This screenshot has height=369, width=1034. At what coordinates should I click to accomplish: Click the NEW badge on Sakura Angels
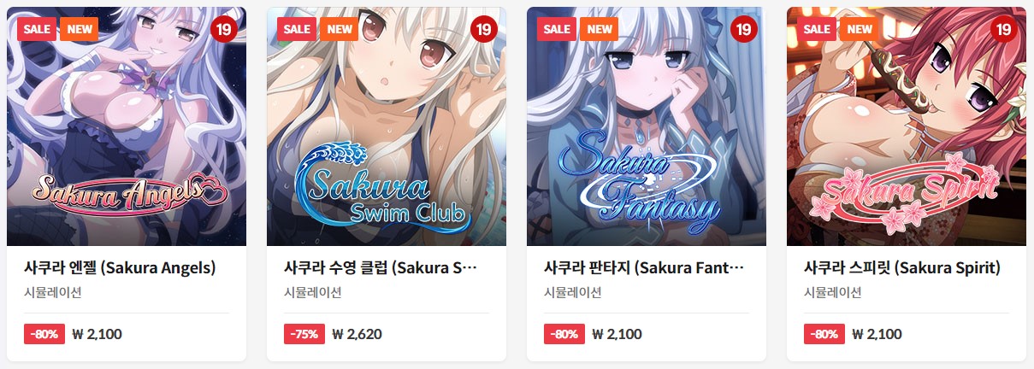pyautogui.click(x=80, y=28)
